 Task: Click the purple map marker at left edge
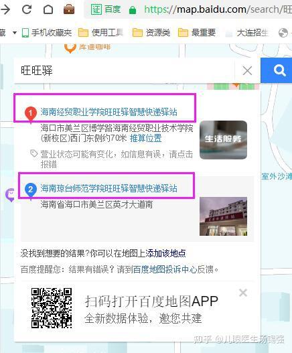(x=10, y=195)
